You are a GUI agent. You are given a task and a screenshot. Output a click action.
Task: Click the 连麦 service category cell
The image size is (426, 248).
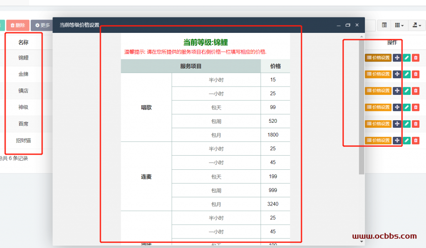[x=146, y=176]
